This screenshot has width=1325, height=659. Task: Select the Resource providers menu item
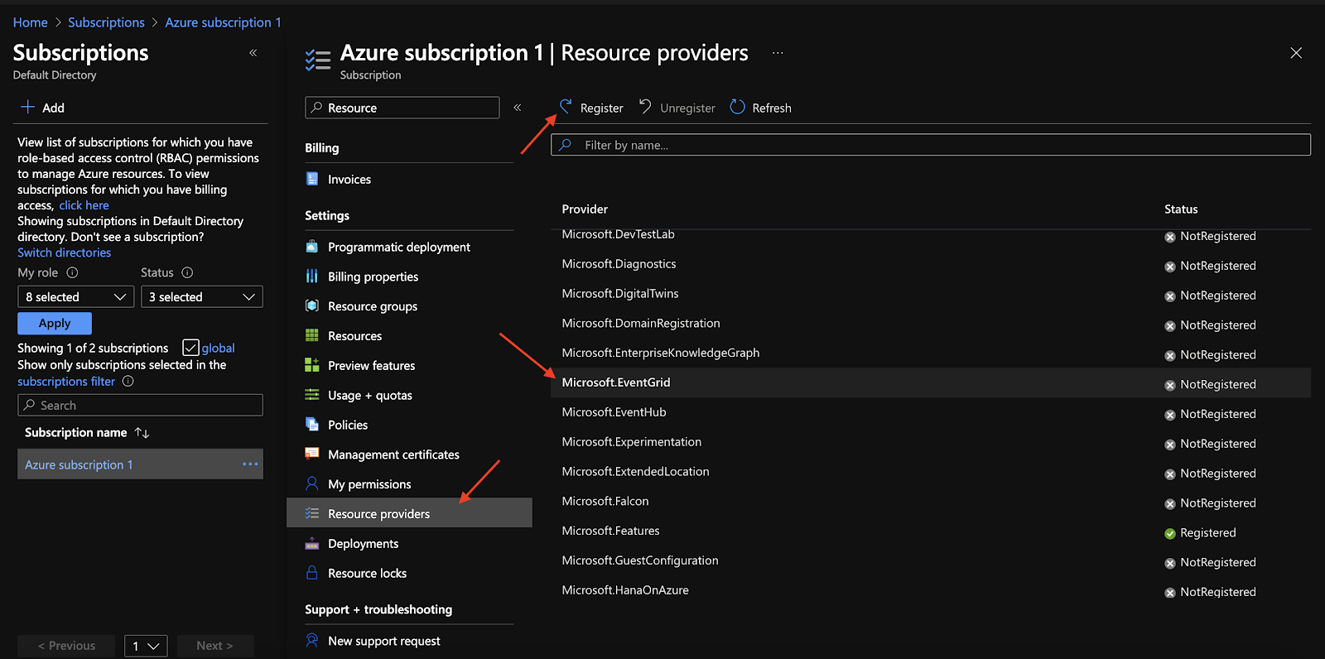[x=409, y=513]
